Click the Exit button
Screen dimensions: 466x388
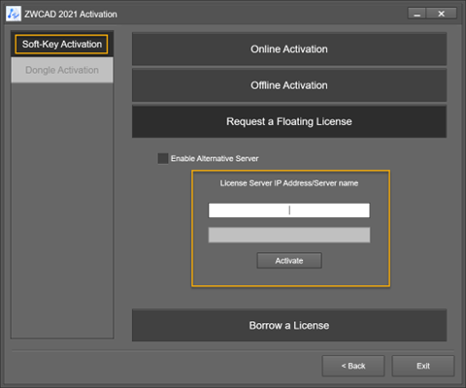423,366
